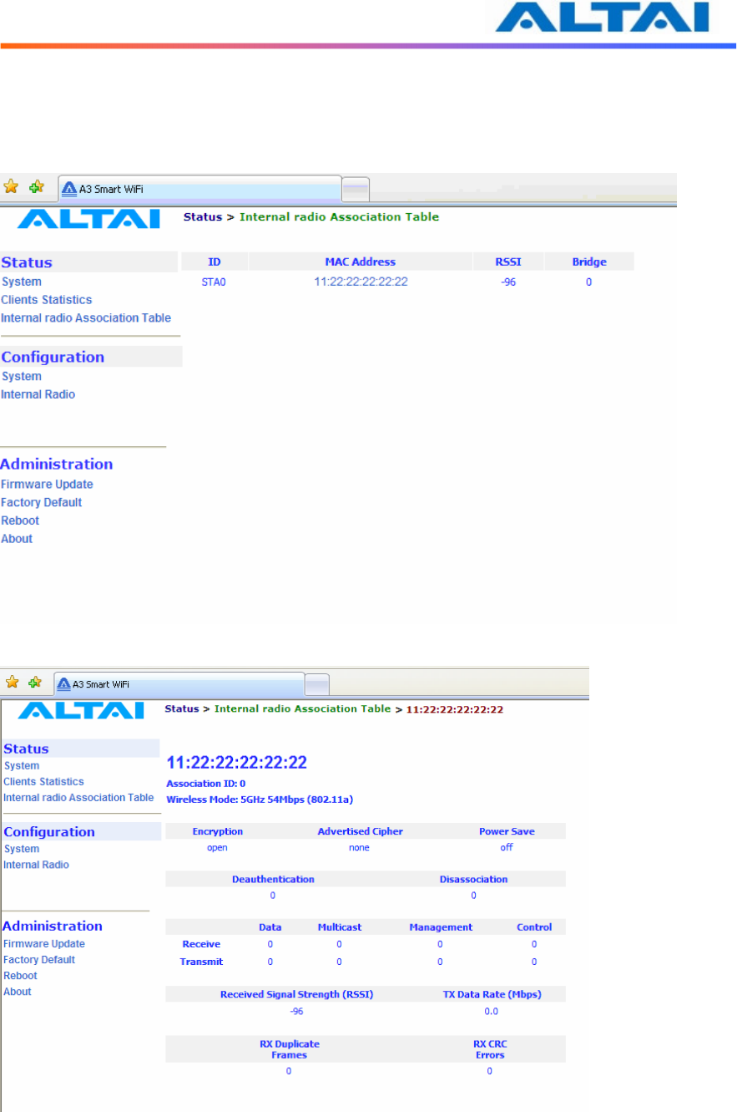Click the Disassociation header

pyautogui.click(x=473, y=879)
